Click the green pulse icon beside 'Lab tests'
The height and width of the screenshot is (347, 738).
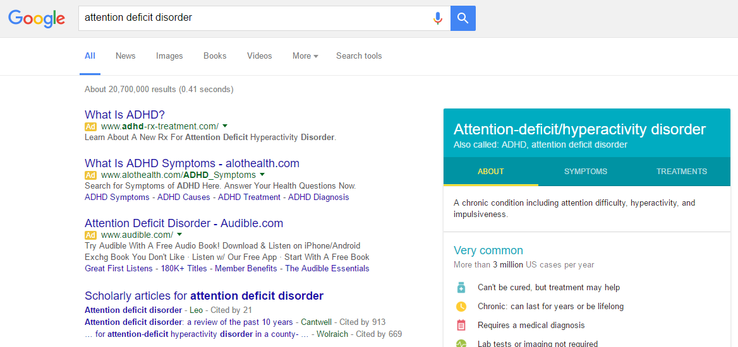point(461,344)
